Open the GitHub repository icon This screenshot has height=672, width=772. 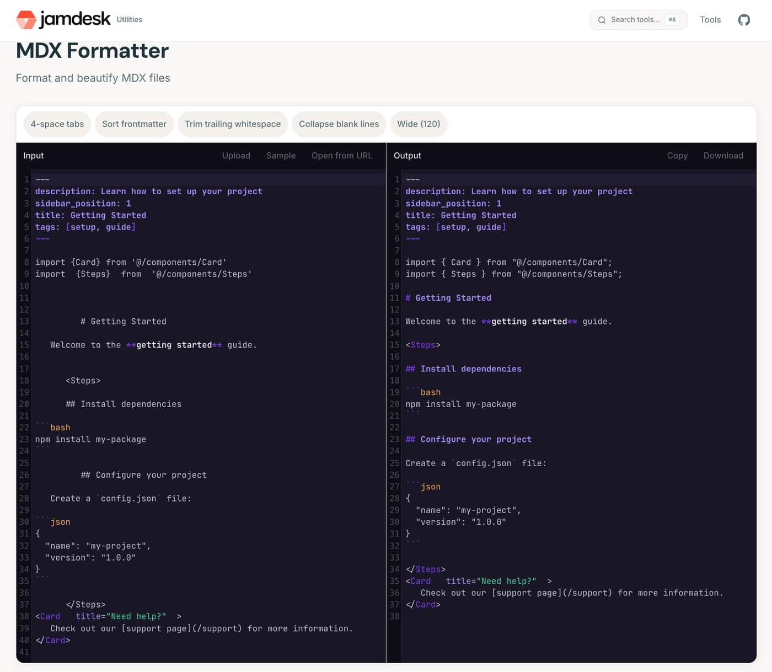[744, 20]
